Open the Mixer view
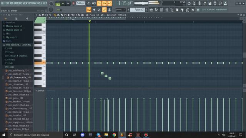This screenshot has width=246, height=138. click(166, 10)
